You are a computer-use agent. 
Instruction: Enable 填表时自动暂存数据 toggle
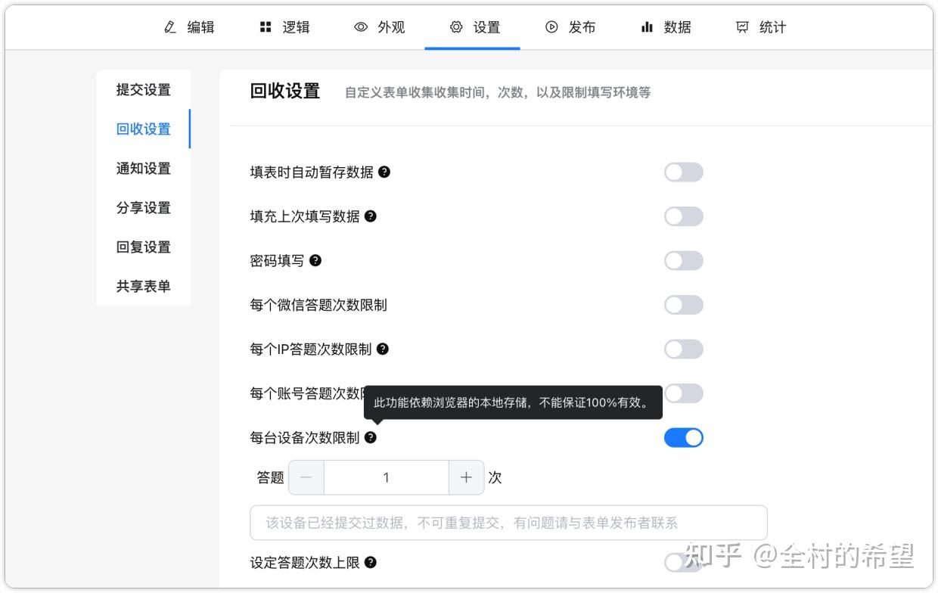(x=684, y=172)
